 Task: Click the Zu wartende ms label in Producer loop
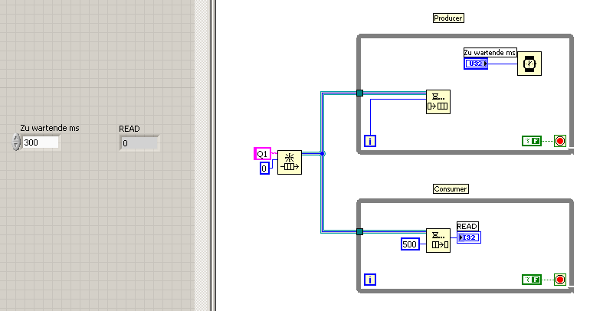pyautogui.click(x=490, y=53)
